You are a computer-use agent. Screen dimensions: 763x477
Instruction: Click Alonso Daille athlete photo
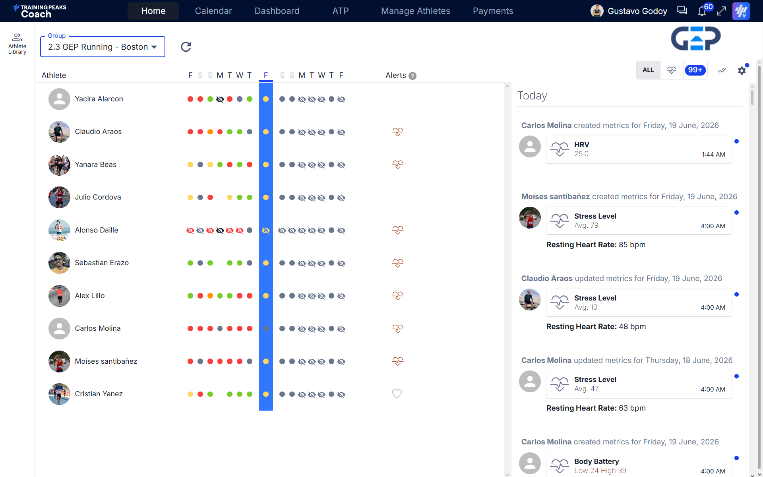tap(59, 230)
